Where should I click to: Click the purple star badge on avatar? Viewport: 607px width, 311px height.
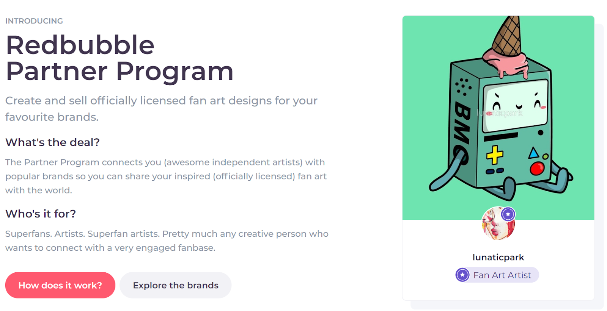[508, 214]
